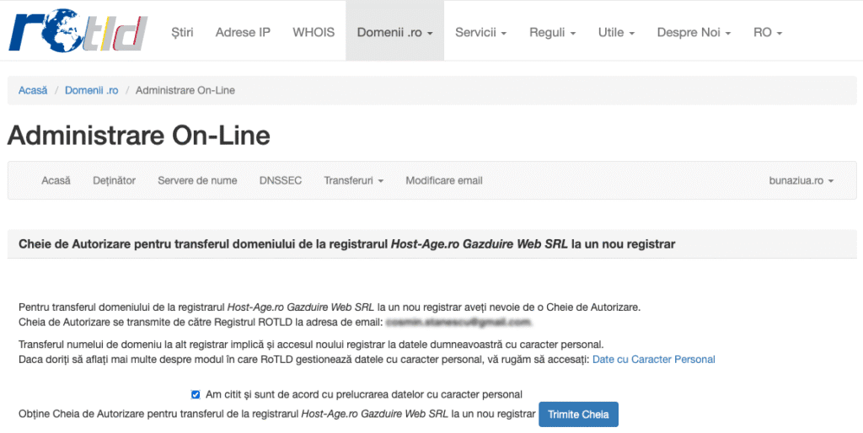863x433 pixels.
Task: Go to Servere de nume
Action: click(197, 180)
